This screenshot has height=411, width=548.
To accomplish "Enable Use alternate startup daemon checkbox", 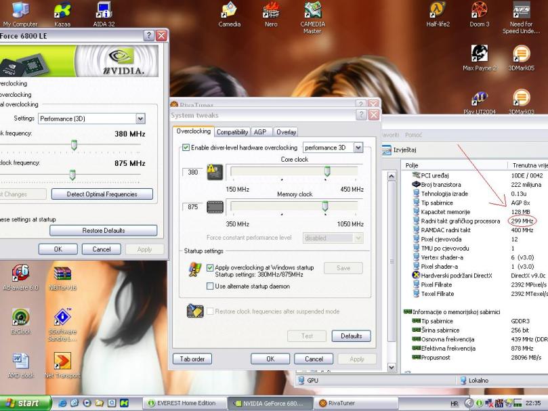I will coord(210,286).
